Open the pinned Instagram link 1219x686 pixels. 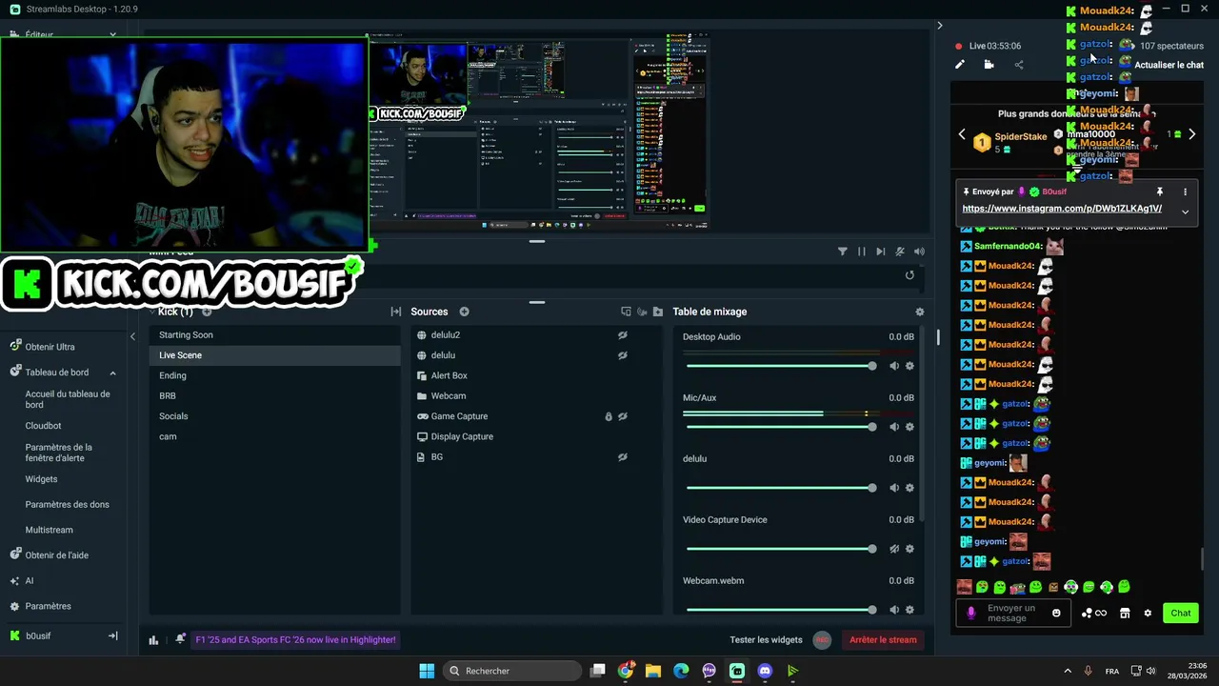pyautogui.click(x=1062, y=209)
